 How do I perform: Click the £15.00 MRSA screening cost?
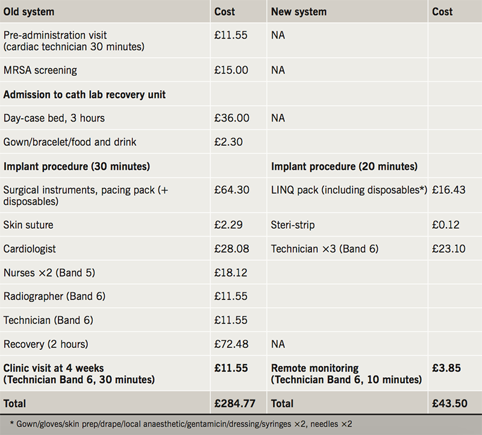[231, 70]
